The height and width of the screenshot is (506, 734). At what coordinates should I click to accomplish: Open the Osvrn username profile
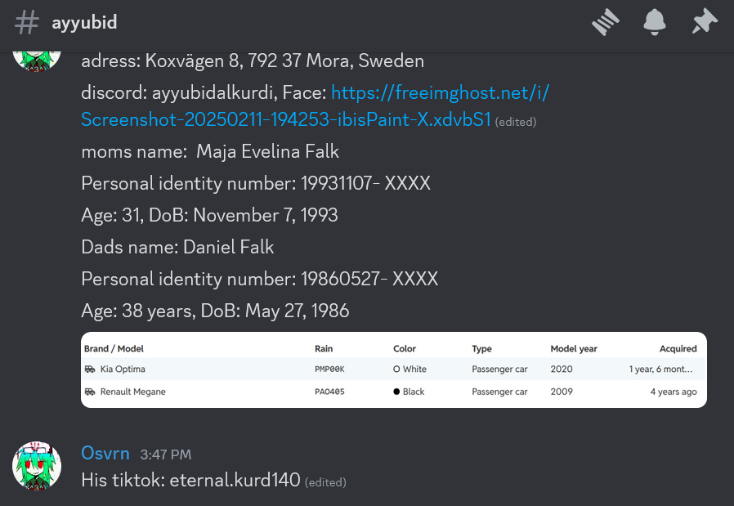[105, 453]
